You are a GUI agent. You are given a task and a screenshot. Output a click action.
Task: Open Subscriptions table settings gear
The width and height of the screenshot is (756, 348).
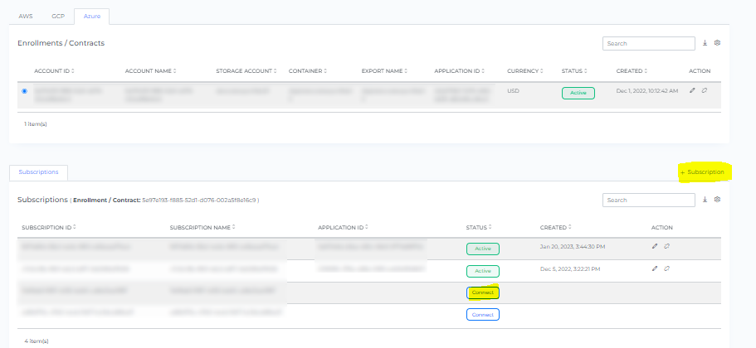click(717, 200)
